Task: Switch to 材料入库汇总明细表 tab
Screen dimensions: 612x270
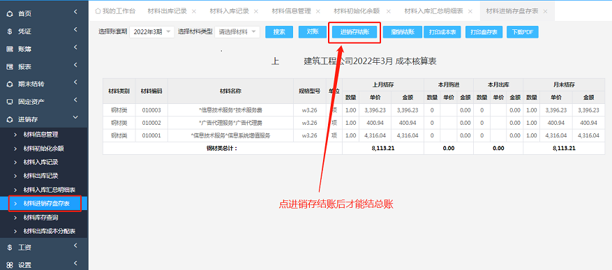Action: pyautogui.click(x=433, y=11)
